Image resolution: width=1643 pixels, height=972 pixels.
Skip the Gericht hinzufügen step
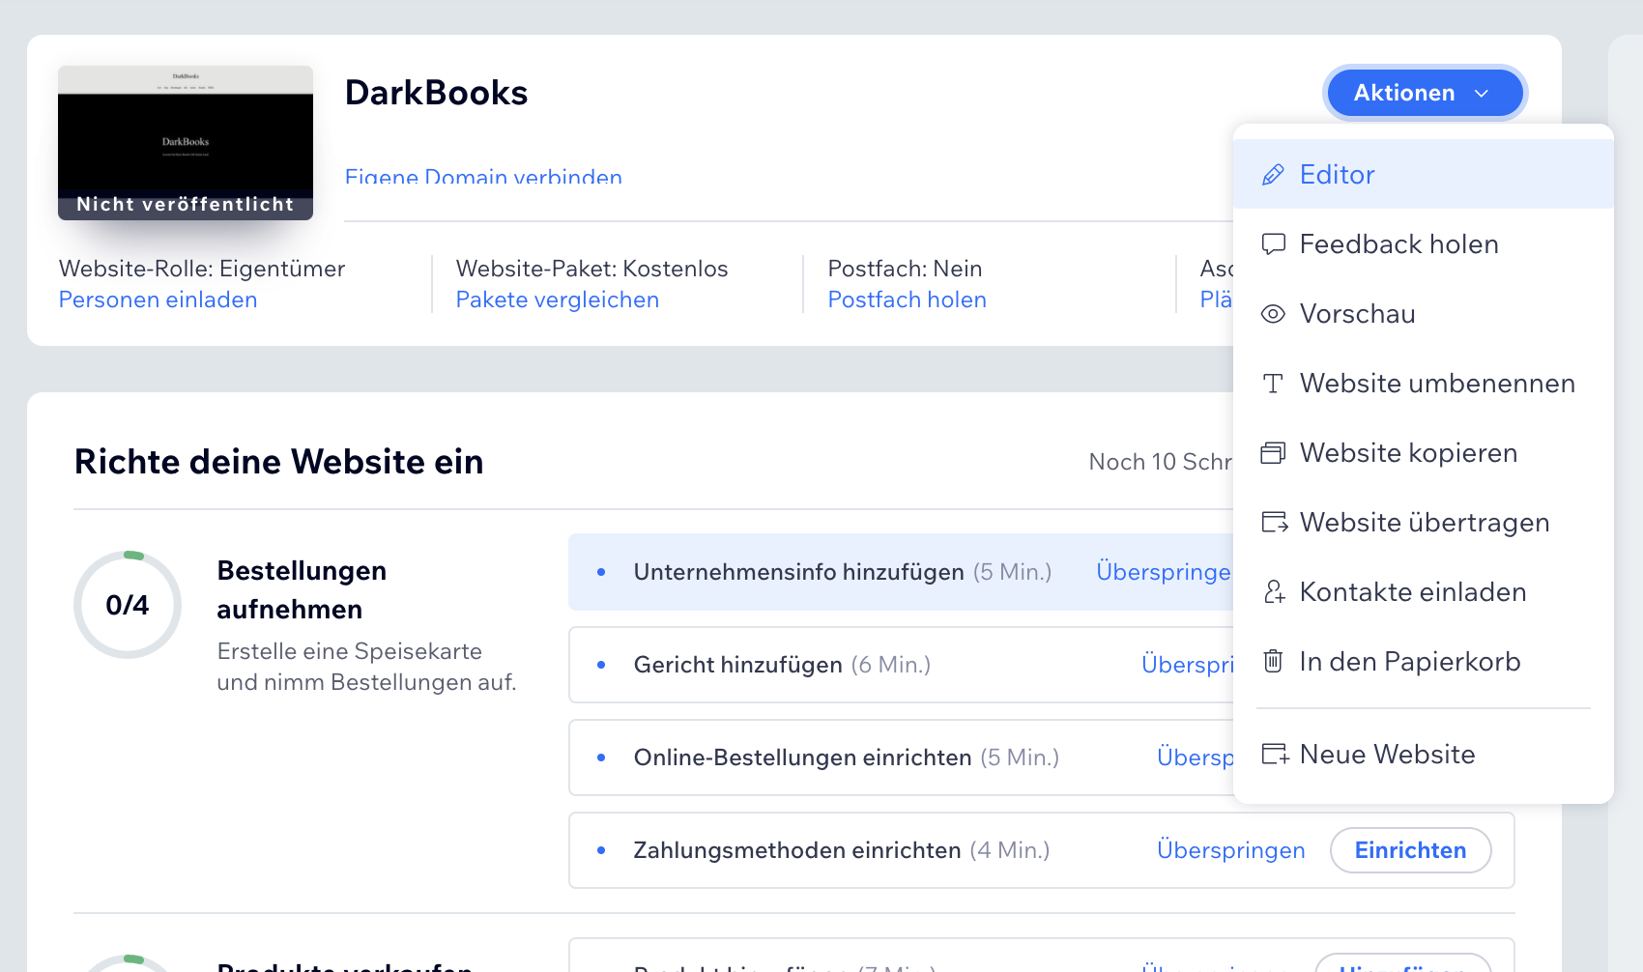point(1188,665)
